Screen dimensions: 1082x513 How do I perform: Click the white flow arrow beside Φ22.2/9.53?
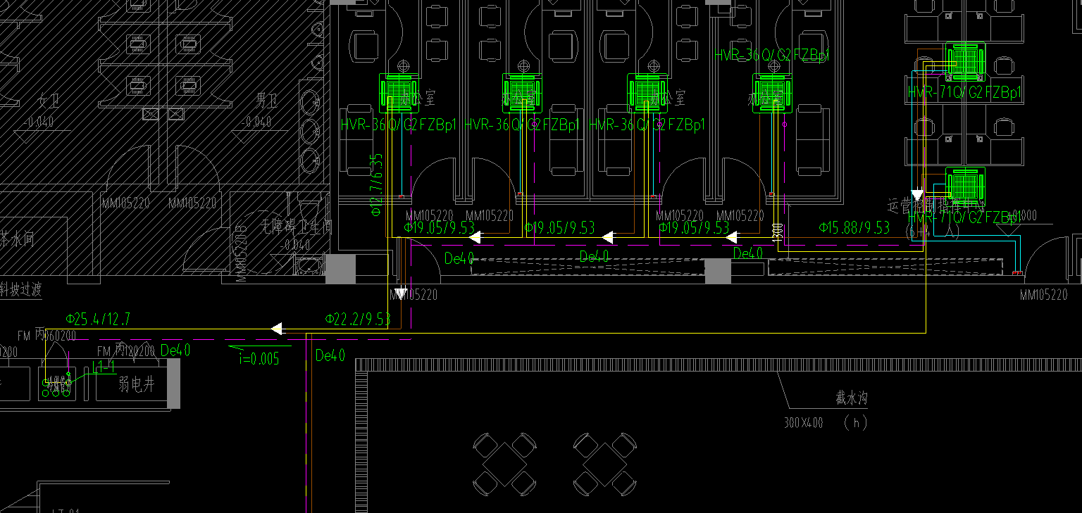tap(277, 329)
